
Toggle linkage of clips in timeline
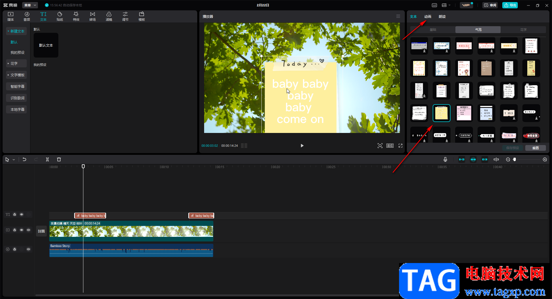[485, 159]
